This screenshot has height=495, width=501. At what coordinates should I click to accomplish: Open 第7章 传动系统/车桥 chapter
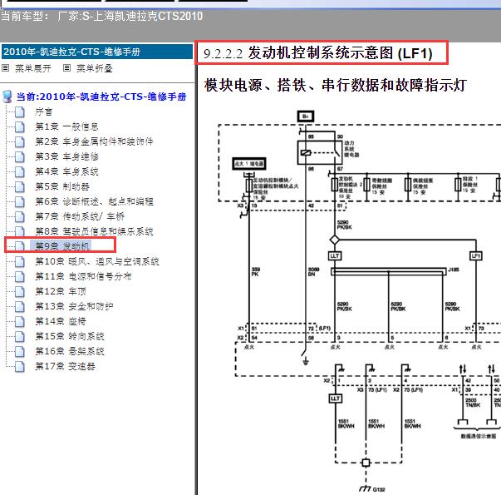pos(80,216)
